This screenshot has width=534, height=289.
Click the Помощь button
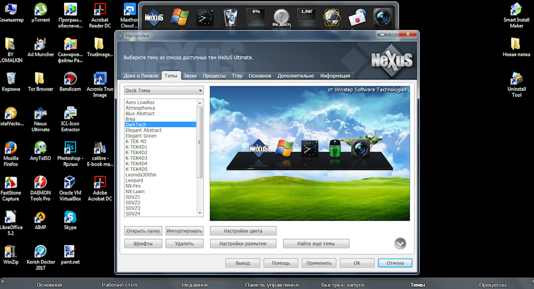[281, 263]
